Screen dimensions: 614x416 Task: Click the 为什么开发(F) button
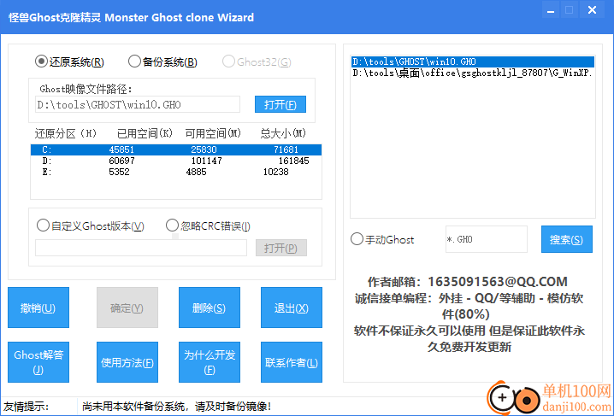pyautogui.click(x=210, y=362)
